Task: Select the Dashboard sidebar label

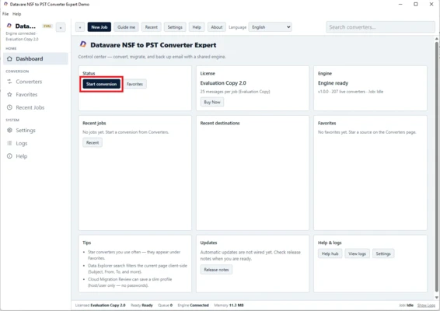Action: click(x=30, y=58)
